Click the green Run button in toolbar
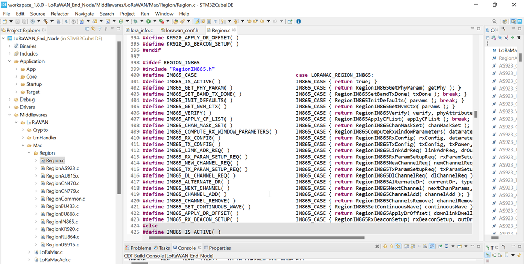The height and width of the screenshot is (264, 524). [148, 21]
